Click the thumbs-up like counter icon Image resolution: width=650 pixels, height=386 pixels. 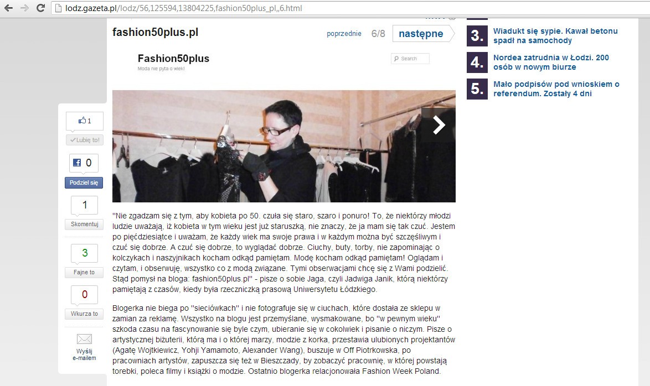click(82, 121)
